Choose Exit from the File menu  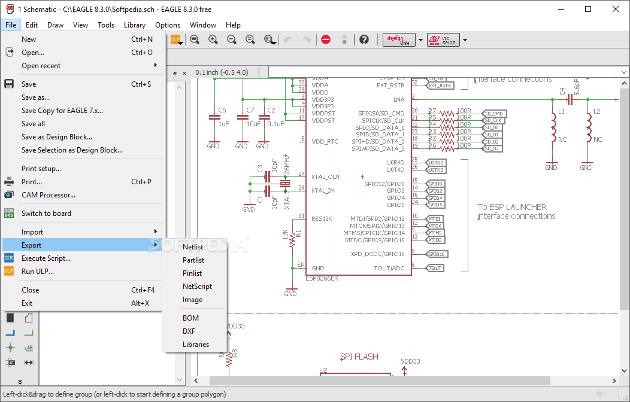click(x=83, y=303)
